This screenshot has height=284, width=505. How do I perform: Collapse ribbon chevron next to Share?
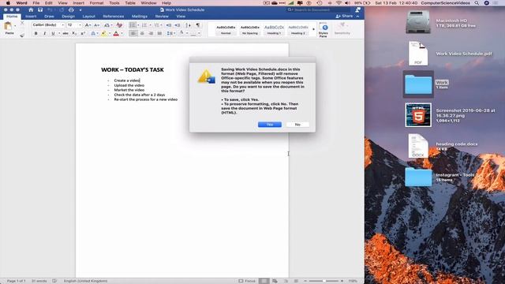[357, 17]
